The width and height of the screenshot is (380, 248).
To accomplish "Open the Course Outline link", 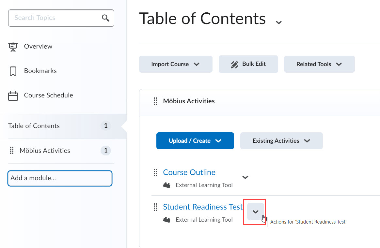I will point(189,172).
